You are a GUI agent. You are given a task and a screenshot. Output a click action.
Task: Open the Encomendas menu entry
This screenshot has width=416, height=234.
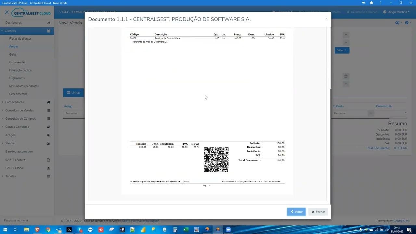[17, 62]
